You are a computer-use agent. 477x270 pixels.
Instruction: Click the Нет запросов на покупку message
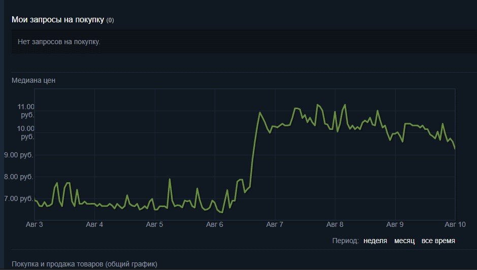tap(59, 42)
